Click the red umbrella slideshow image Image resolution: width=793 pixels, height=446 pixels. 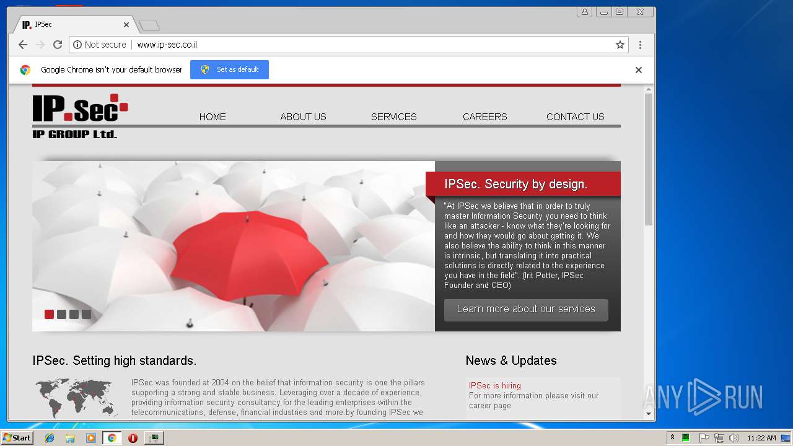[234, 246]
